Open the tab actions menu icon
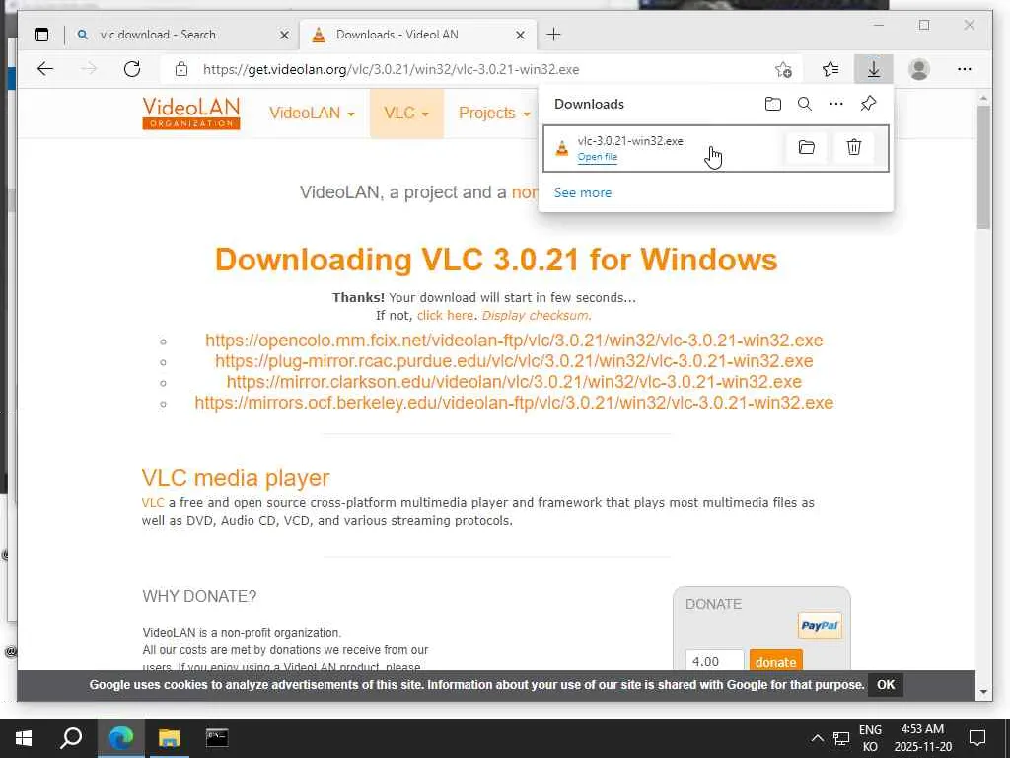Viewport: 1010px width, 758px height. coord(41,35)
